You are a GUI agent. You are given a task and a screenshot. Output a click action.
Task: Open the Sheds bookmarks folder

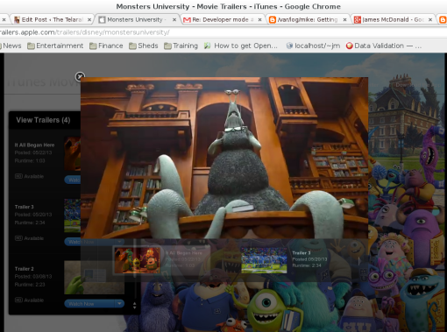click(144, 46)
